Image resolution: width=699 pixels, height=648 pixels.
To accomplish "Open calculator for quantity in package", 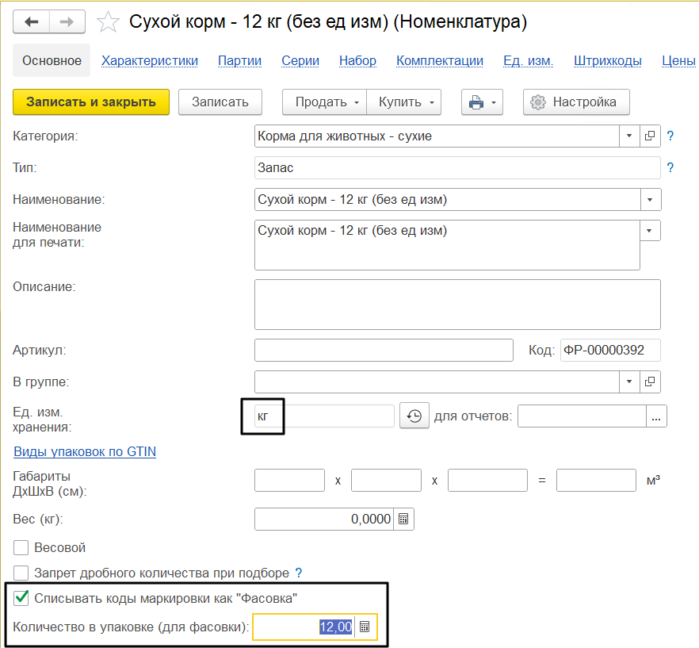I will [365, 627].
